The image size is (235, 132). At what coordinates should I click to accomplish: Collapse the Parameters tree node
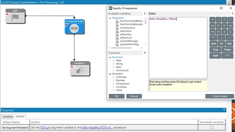[x=110, y=18]
